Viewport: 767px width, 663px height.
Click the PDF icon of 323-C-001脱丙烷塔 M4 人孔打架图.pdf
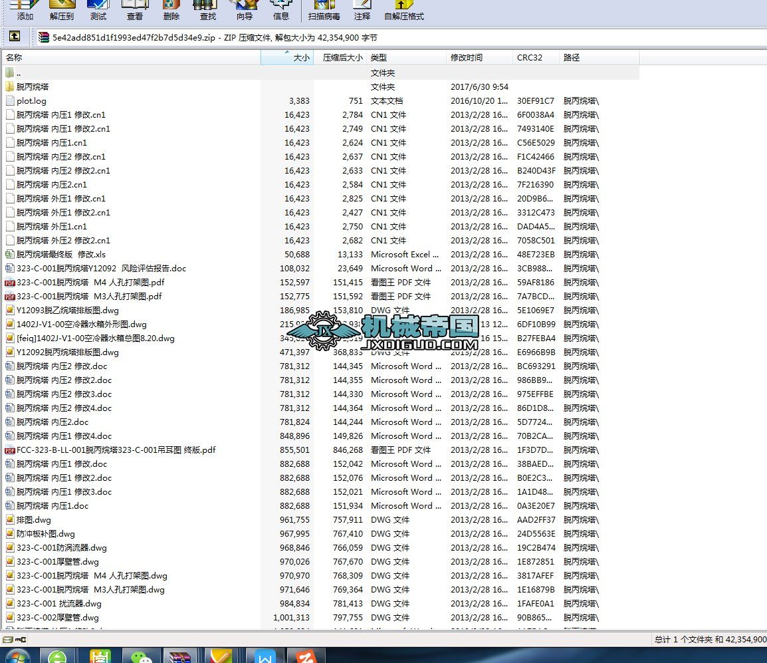pyautogui.click(x=10, y=283)
